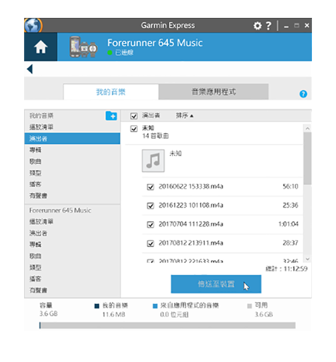
Task: Click the Forerunner 645 Music title
Action: click(x=155, y=43)
